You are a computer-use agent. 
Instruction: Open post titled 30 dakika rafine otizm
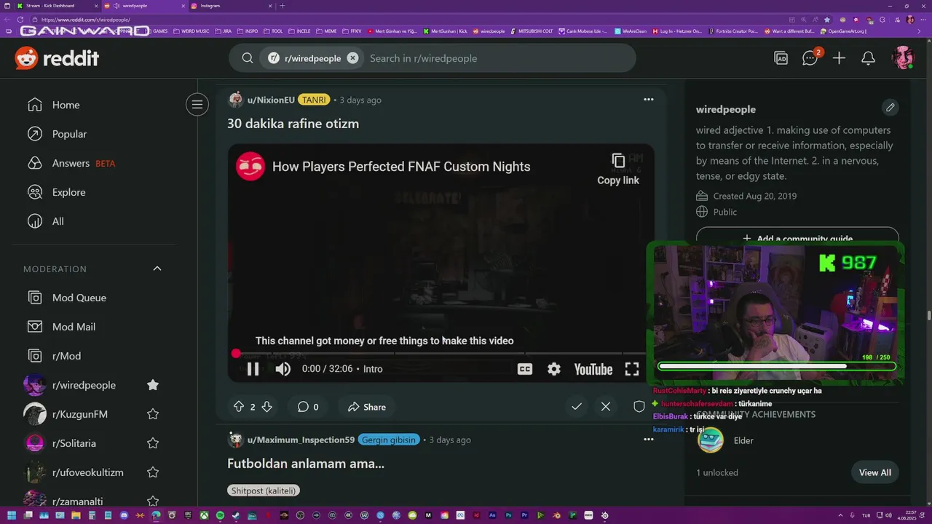293,124
